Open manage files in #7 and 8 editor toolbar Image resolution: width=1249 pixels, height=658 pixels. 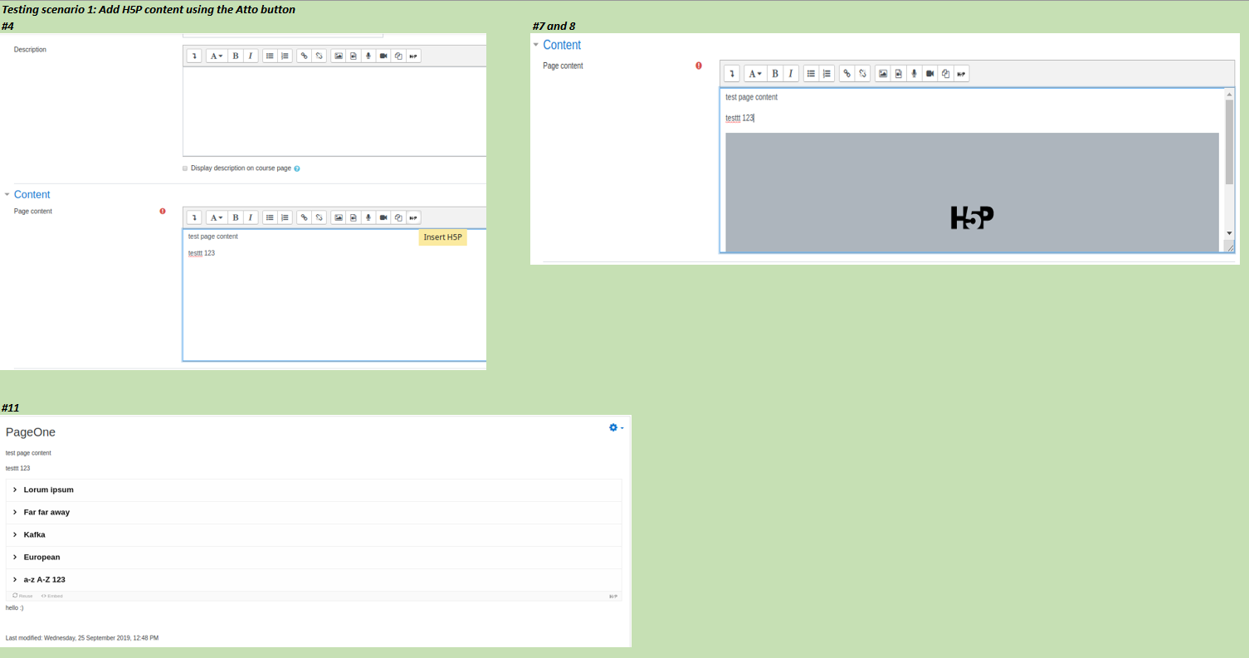click(946, 74)
